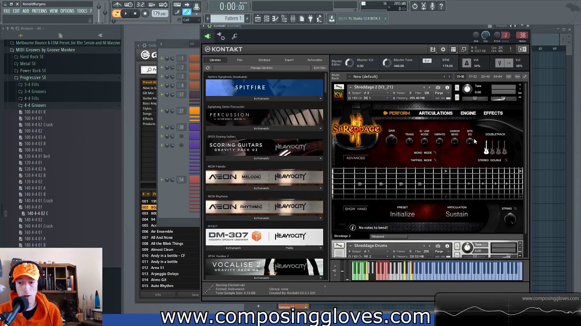581x326 pixels.
Task: Open Kontakt save files menu icon
Action: click(433, 49)
